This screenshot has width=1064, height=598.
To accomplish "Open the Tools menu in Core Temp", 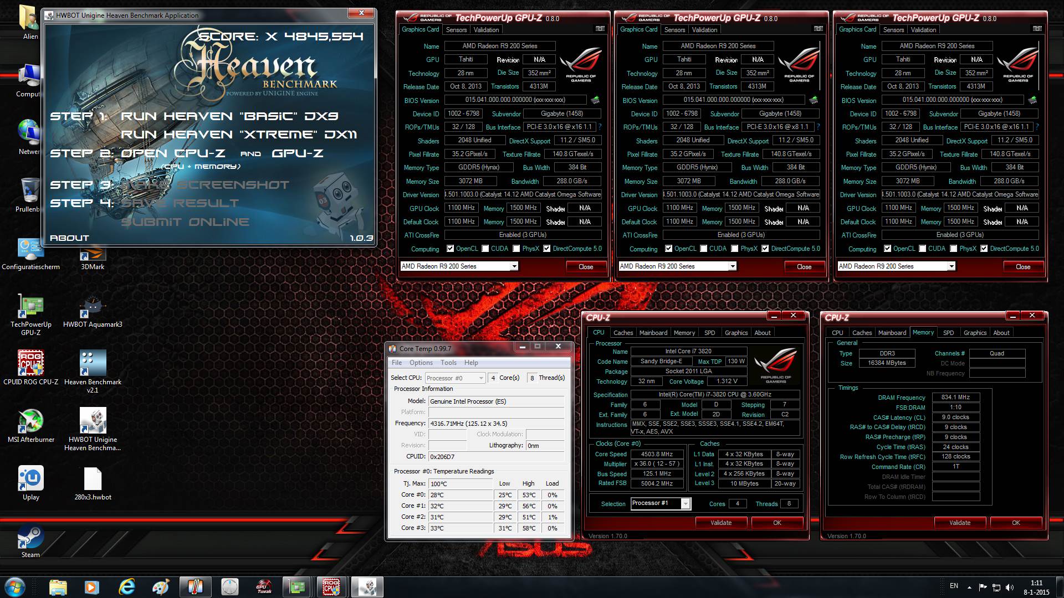I will pyautogui.click(x=449, y=363).
